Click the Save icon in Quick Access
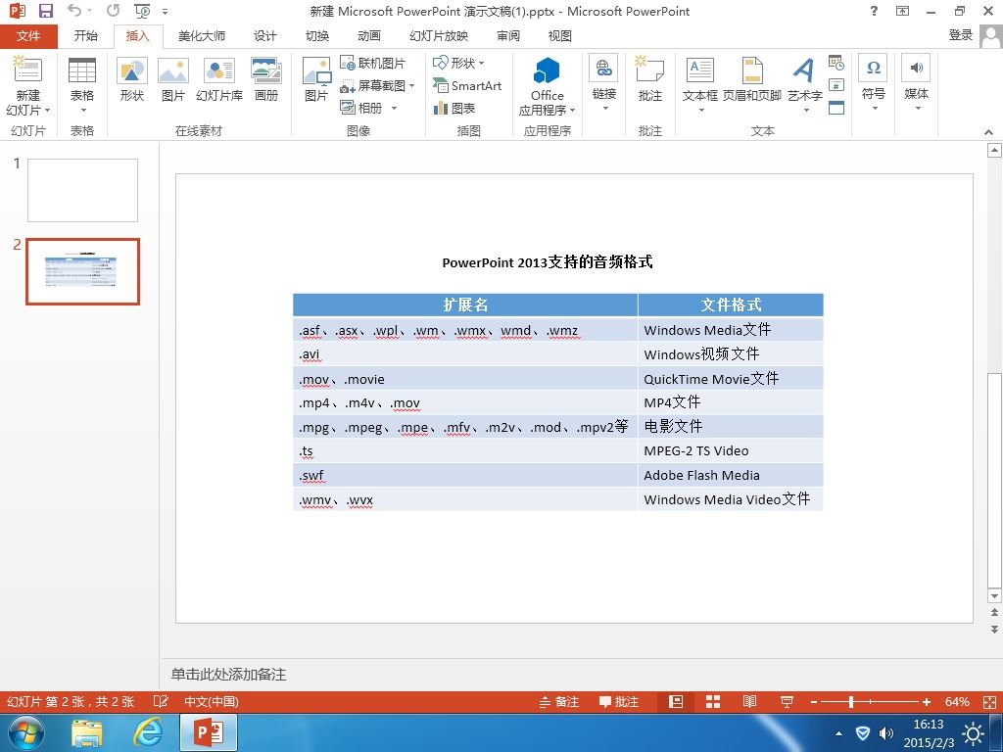 [x=46, y=11]
